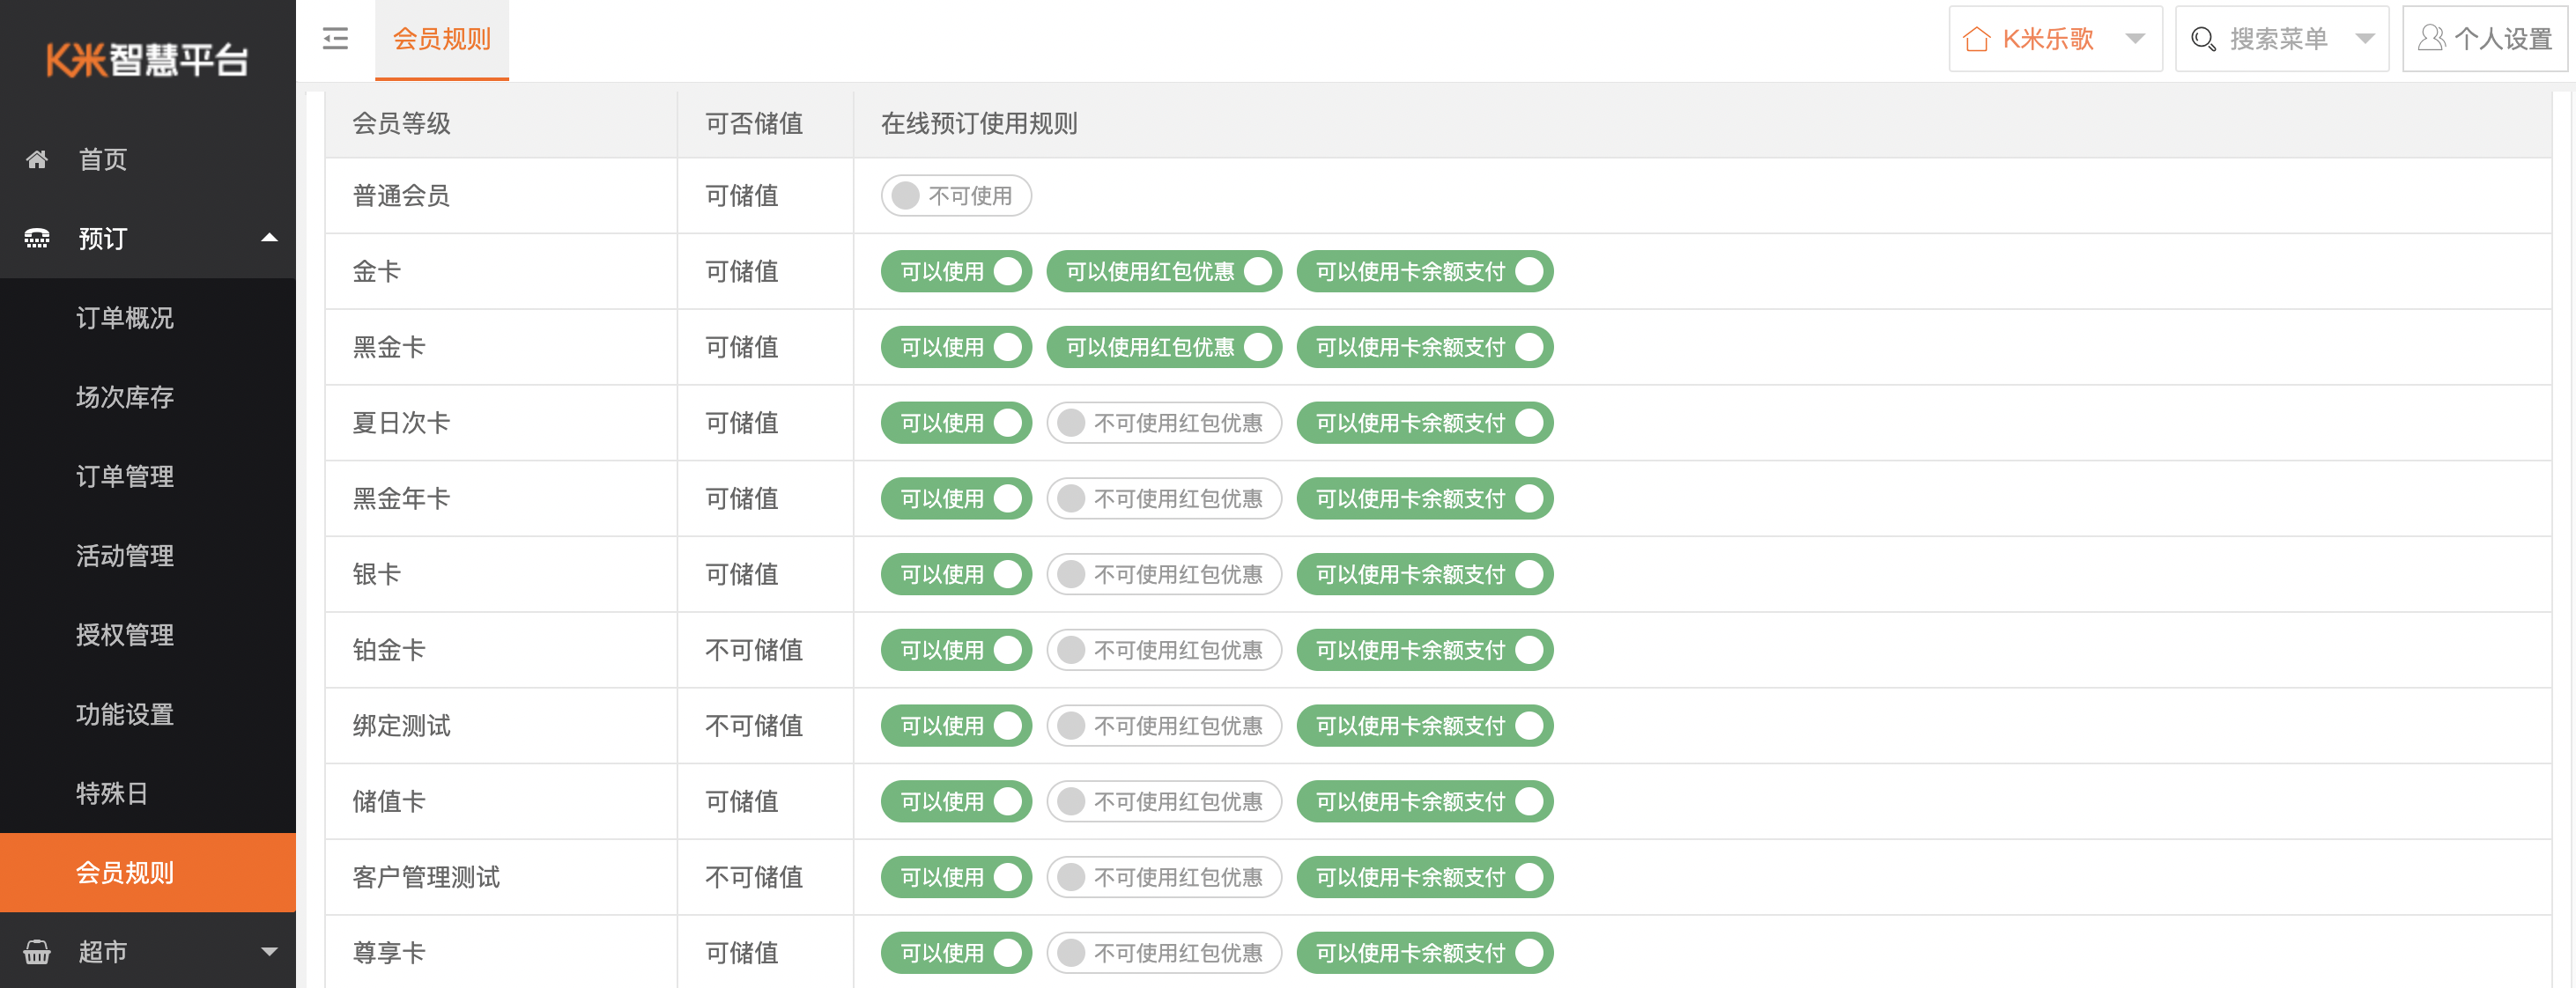
Task: Select 会员规则 sidebar item
Action: [x=148, y=873]
